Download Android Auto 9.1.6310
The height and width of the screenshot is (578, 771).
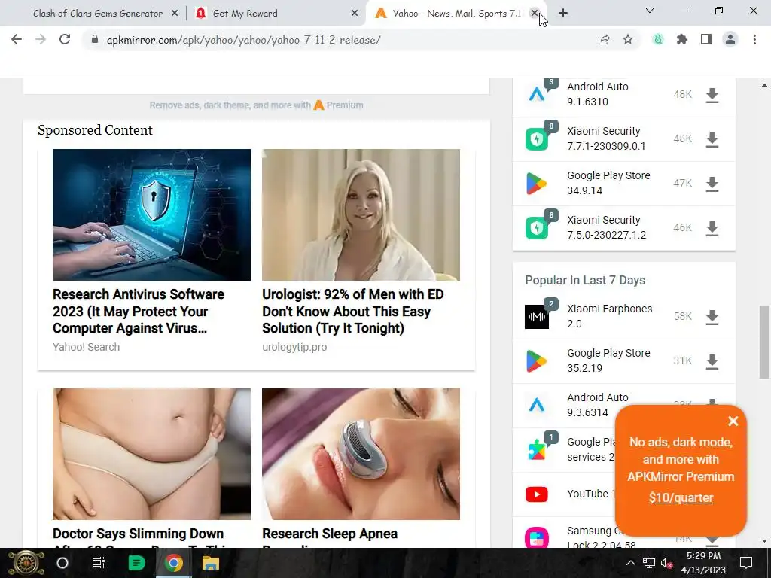click(x=712, y=95)
